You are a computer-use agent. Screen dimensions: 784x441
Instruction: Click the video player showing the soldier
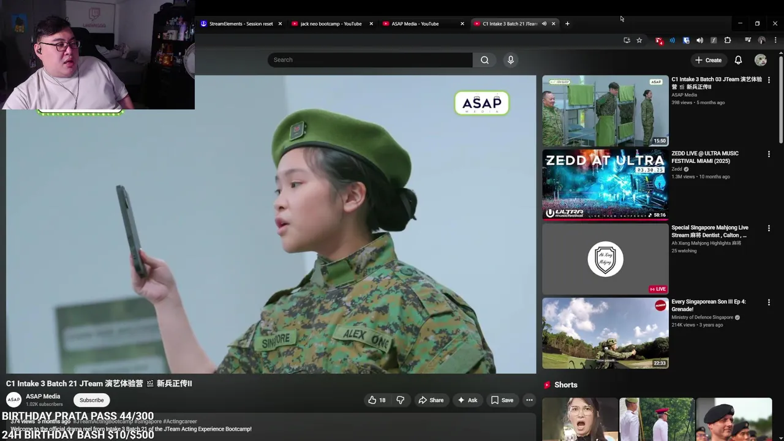point(271,224)
